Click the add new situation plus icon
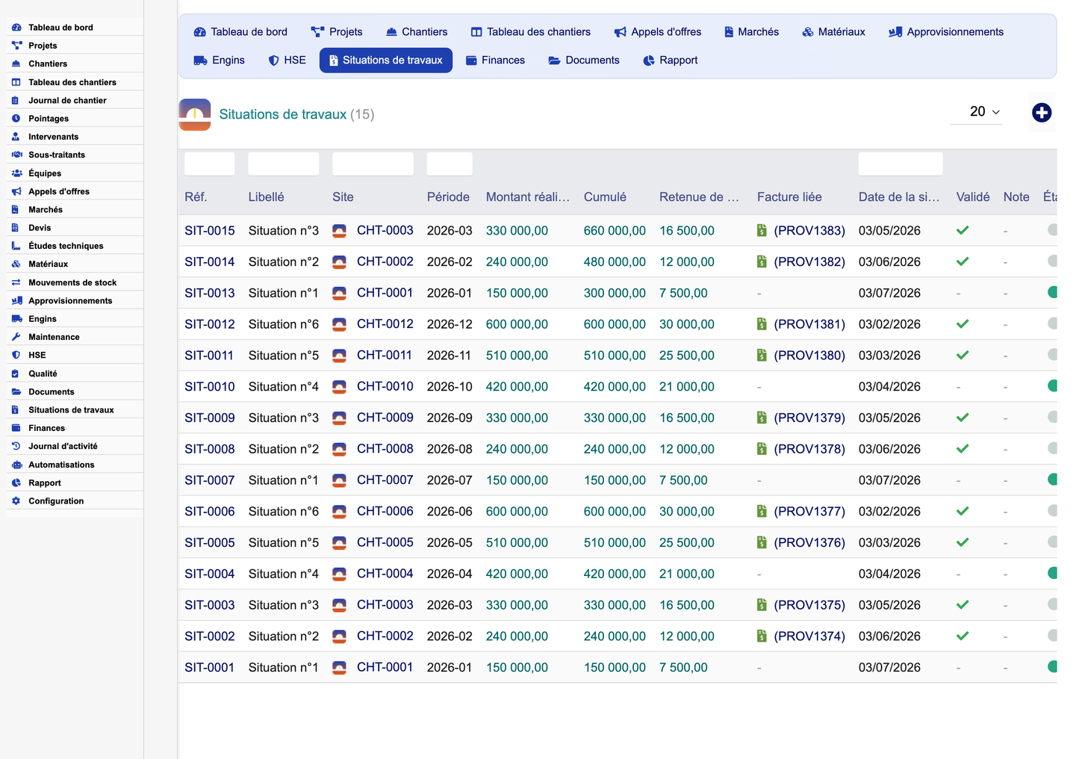 [1042, 113]
